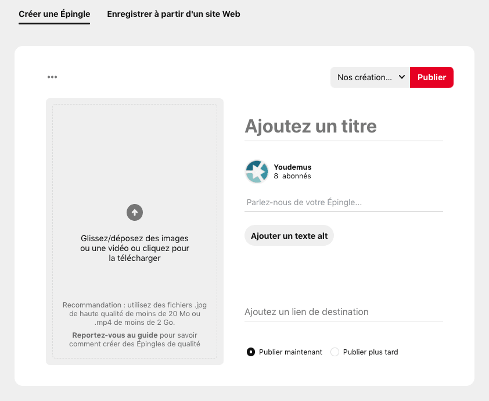
Task: Click the Youdemus account name
Action: click(x=293, y=167)
